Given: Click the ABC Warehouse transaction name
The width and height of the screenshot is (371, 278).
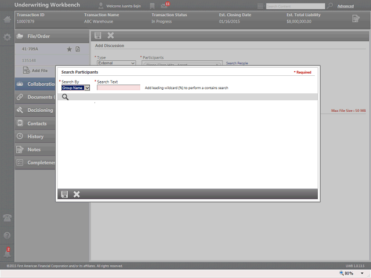Looking at the screenshot, I should (99, 21).
